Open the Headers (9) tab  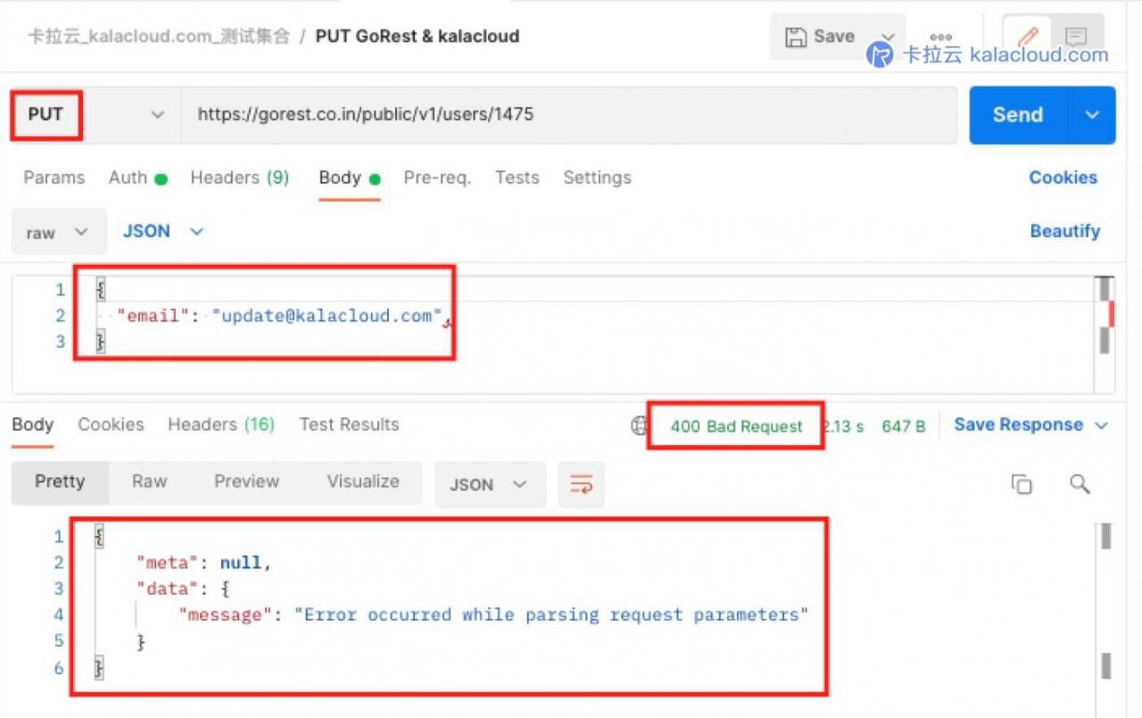239,177
